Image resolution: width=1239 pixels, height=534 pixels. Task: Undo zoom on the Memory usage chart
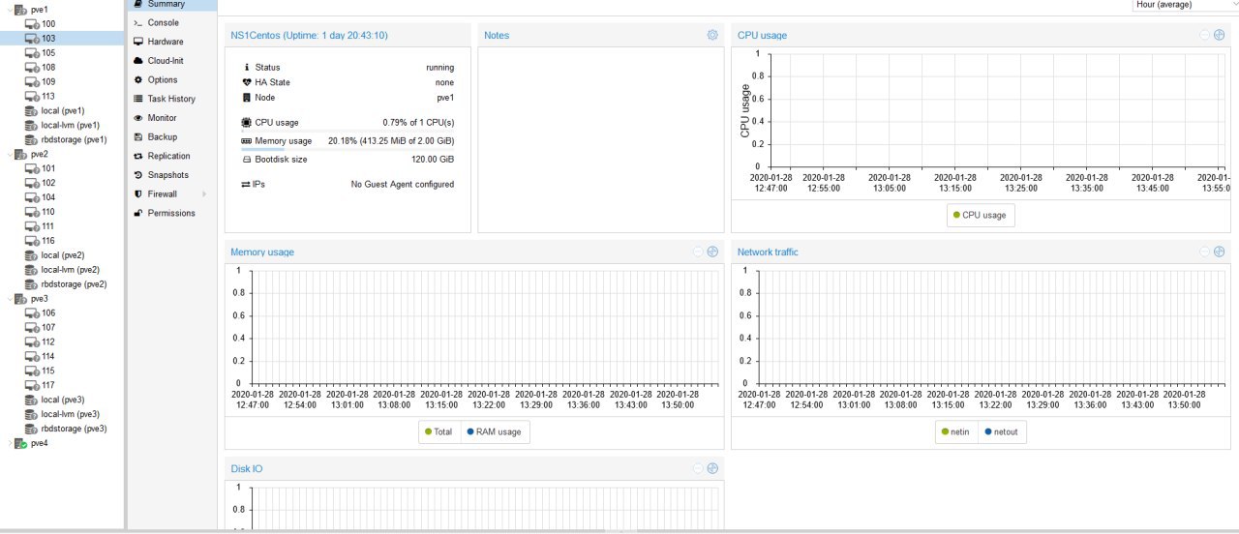[698, 252]
